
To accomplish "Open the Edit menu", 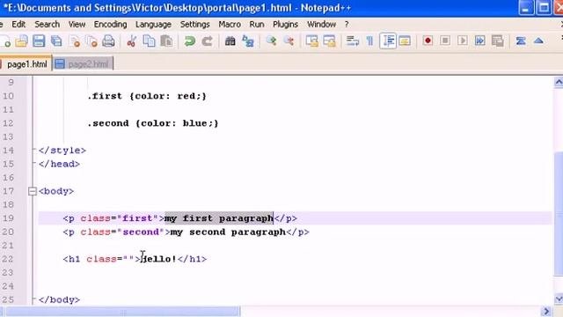I will [x=18, y=25].
